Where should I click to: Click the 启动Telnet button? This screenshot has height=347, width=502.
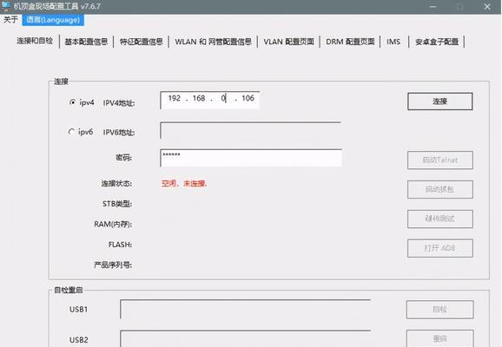(439, 160)
